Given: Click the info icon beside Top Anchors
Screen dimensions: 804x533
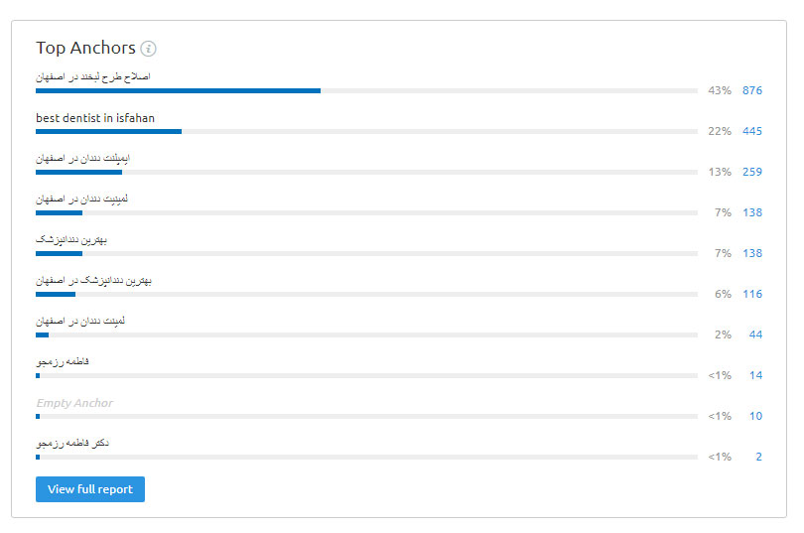Looking at the screenshot, I should [148, 49].
